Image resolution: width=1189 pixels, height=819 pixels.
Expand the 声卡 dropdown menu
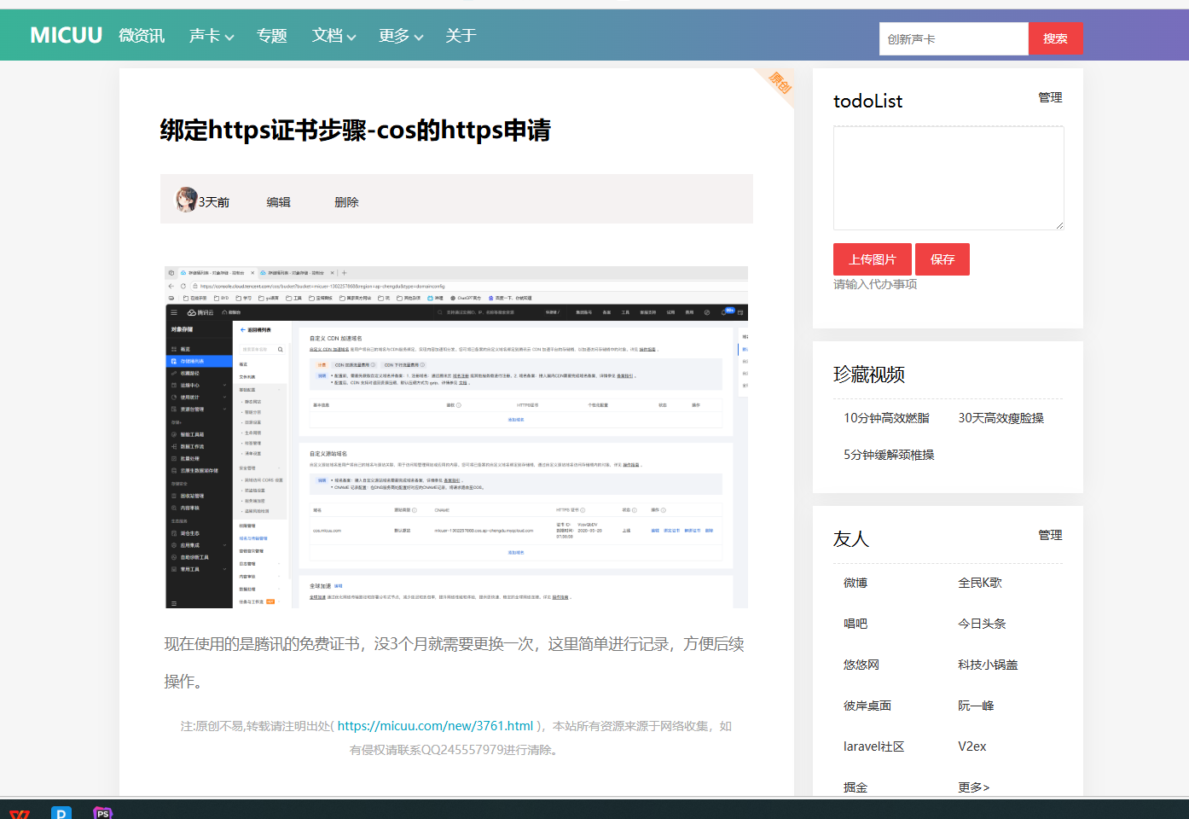point(211,36)
